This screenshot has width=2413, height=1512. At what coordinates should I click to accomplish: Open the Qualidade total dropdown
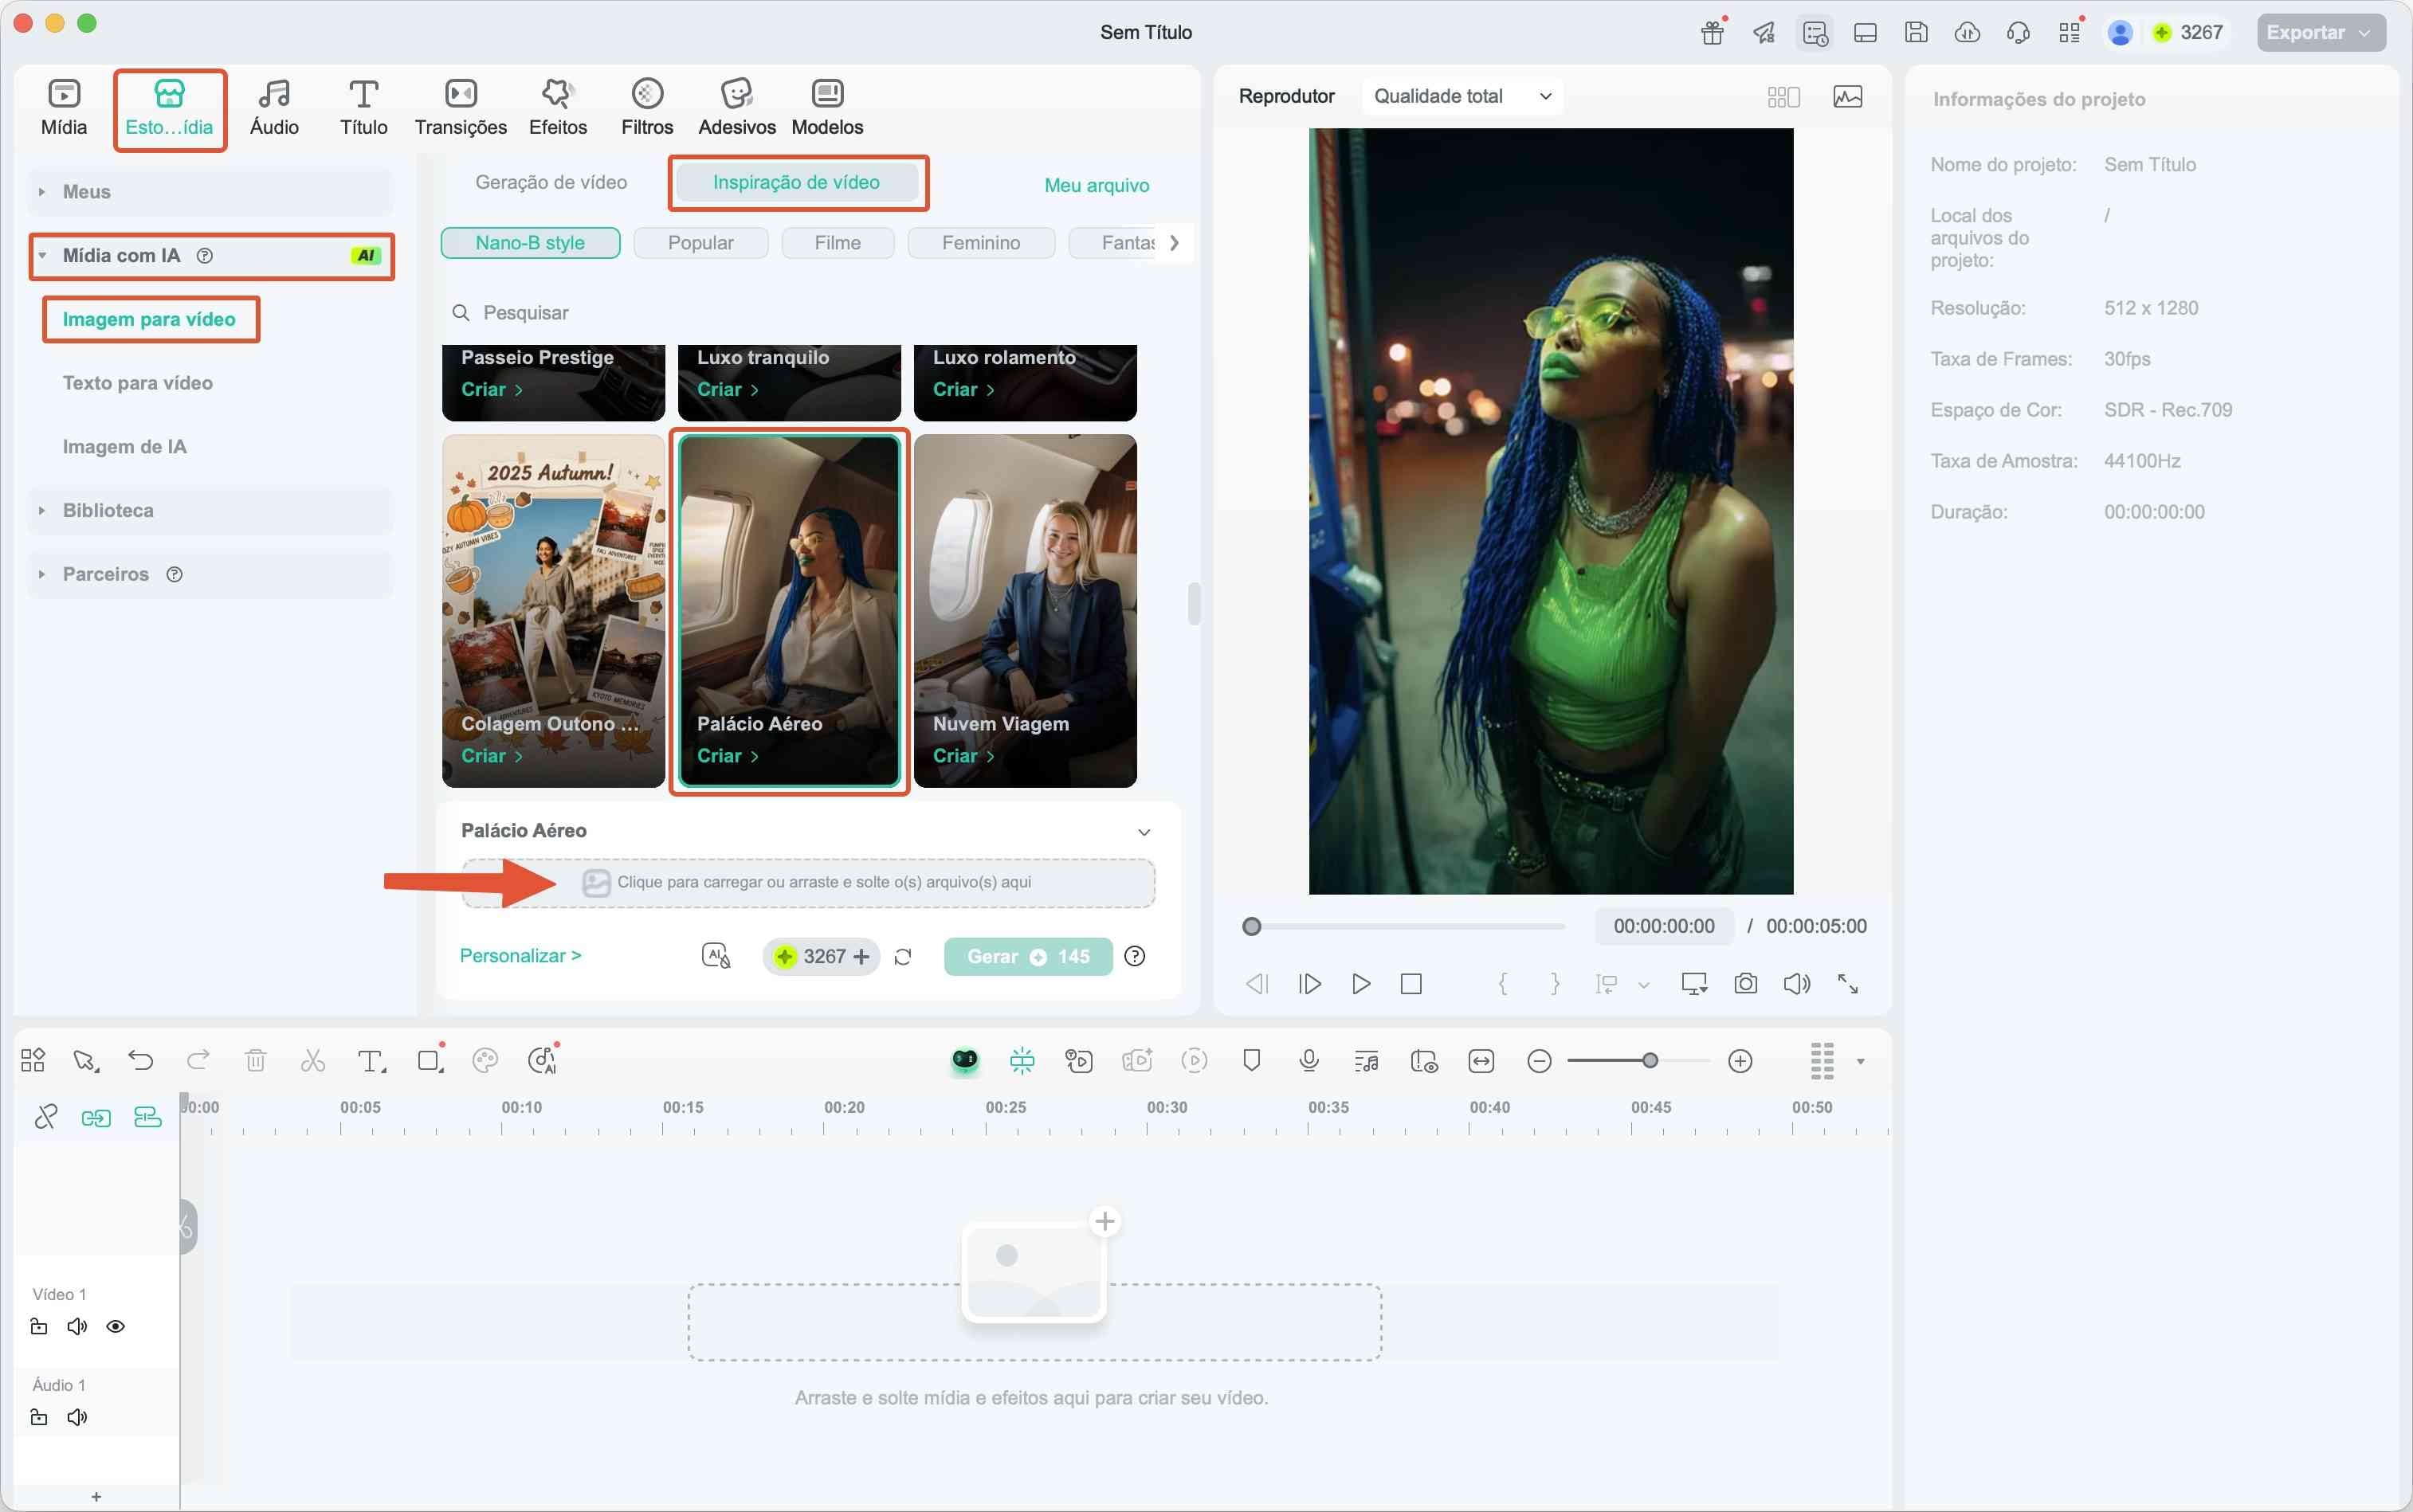coord(1462,96)
